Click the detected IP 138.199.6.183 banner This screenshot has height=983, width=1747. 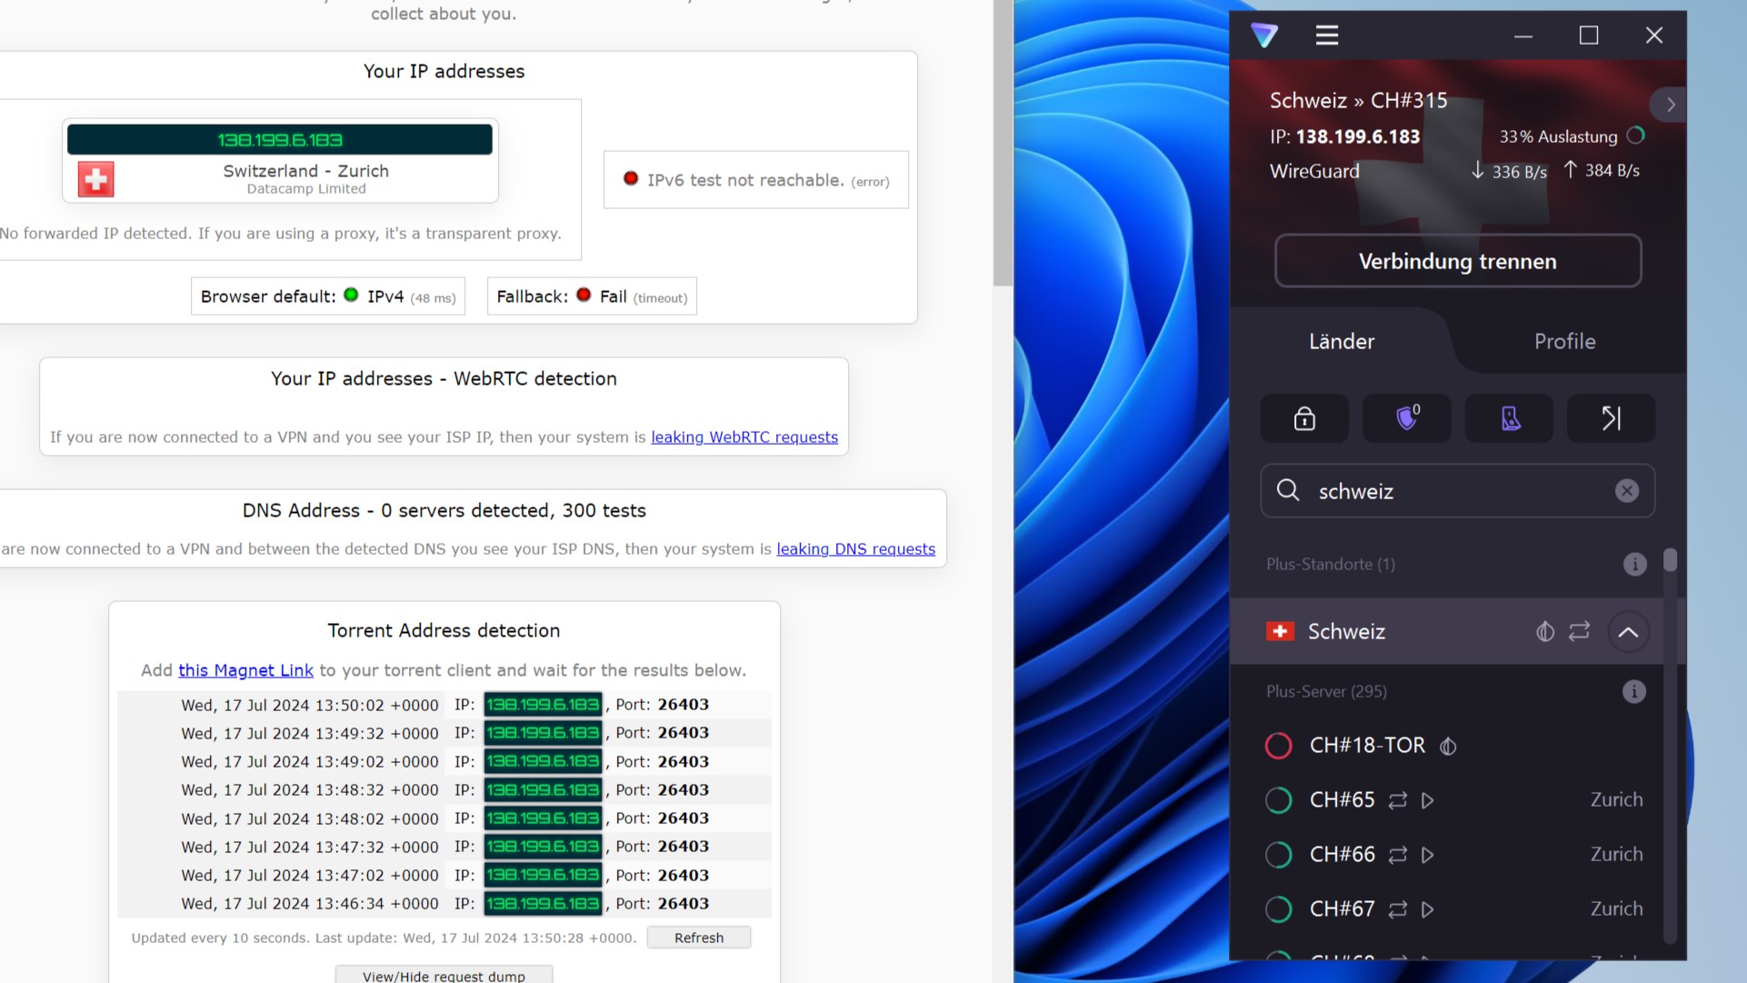click(x=280, y=140)
